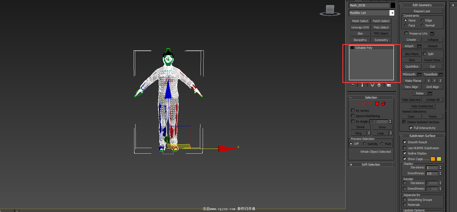Click the Make Planar button

click(413, 81)
